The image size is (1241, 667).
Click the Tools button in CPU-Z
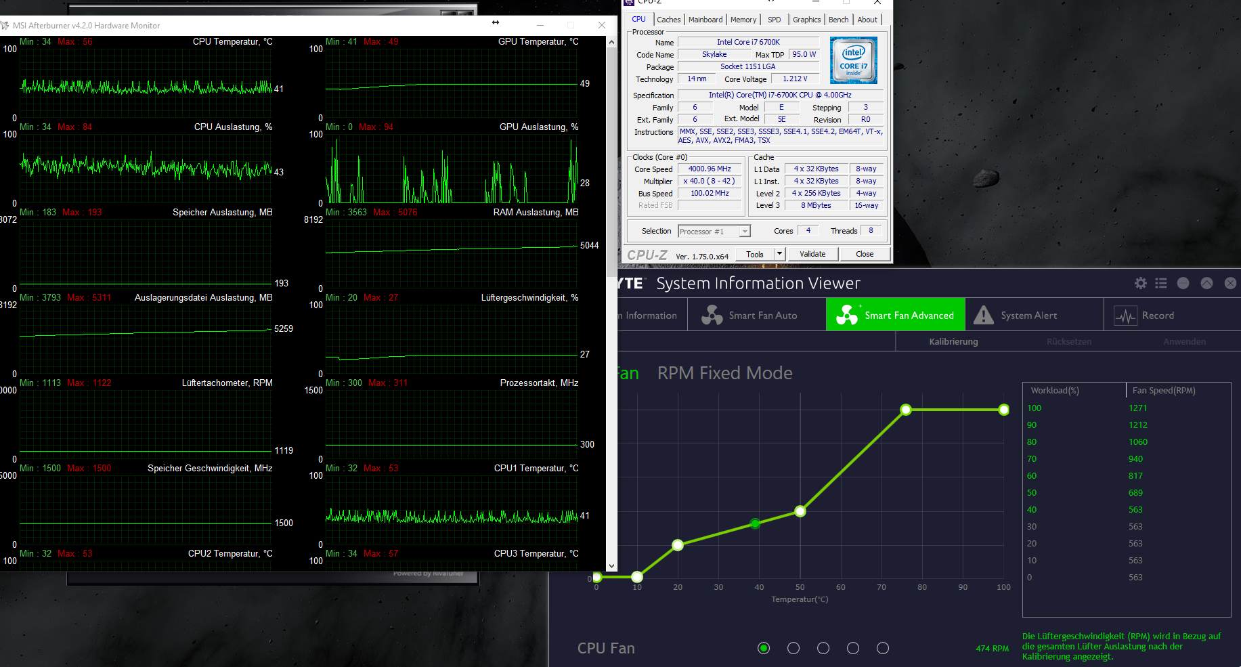pos(754,254)
